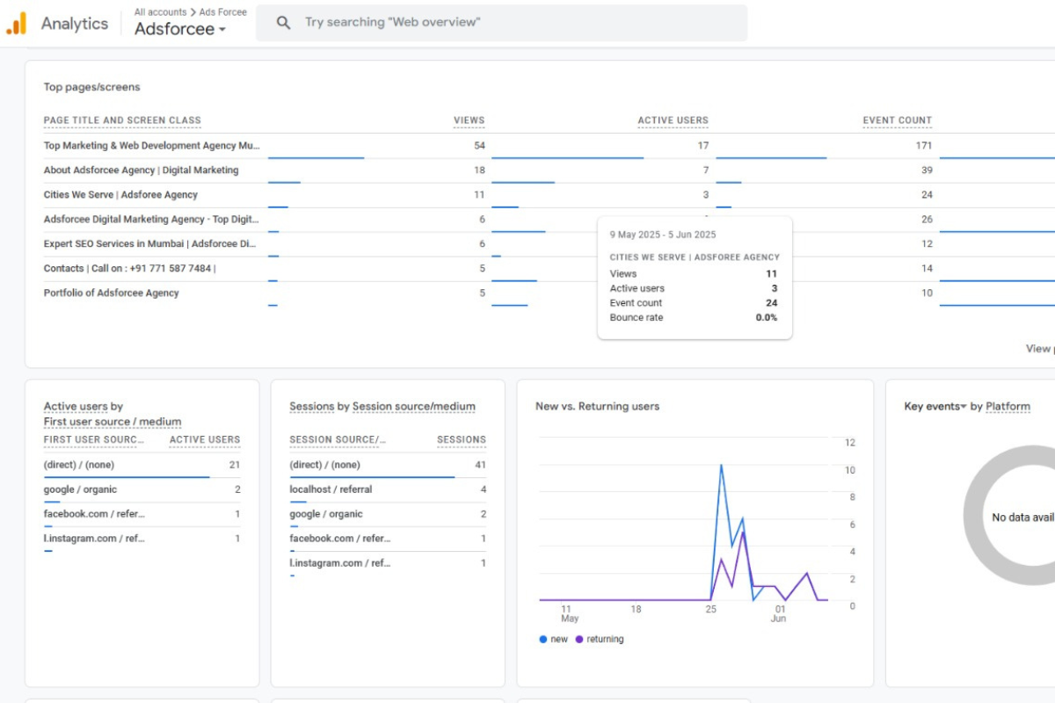Open the First user source / medium selector
Screen dimensions: 1055x703
(113, 422)
